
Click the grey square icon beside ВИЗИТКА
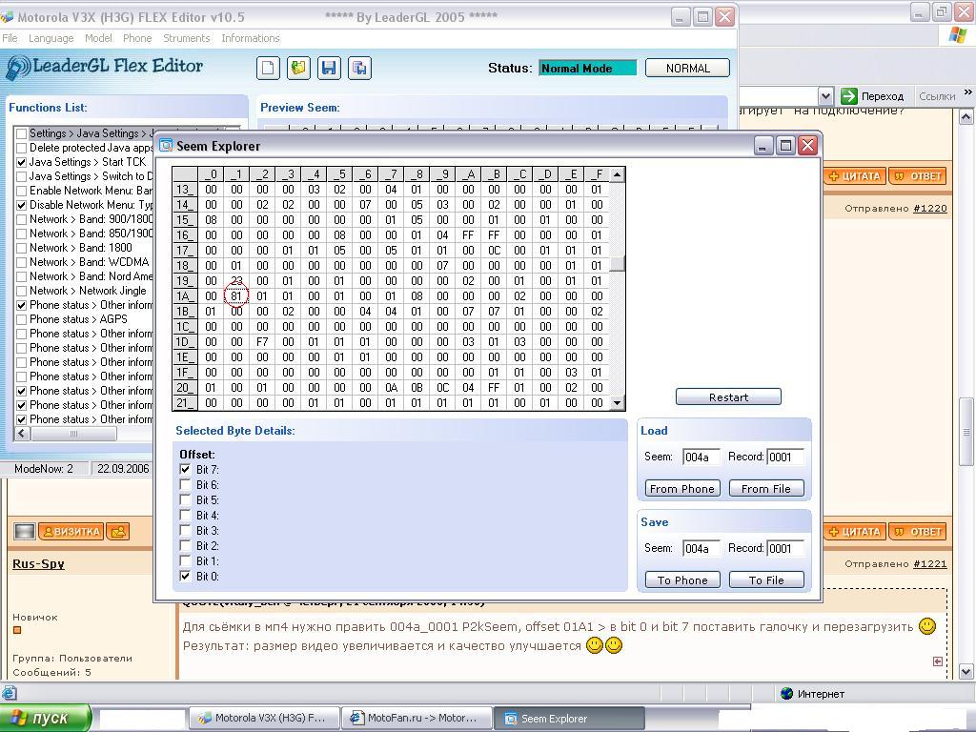pyautogui.click(x=25, y=532)
